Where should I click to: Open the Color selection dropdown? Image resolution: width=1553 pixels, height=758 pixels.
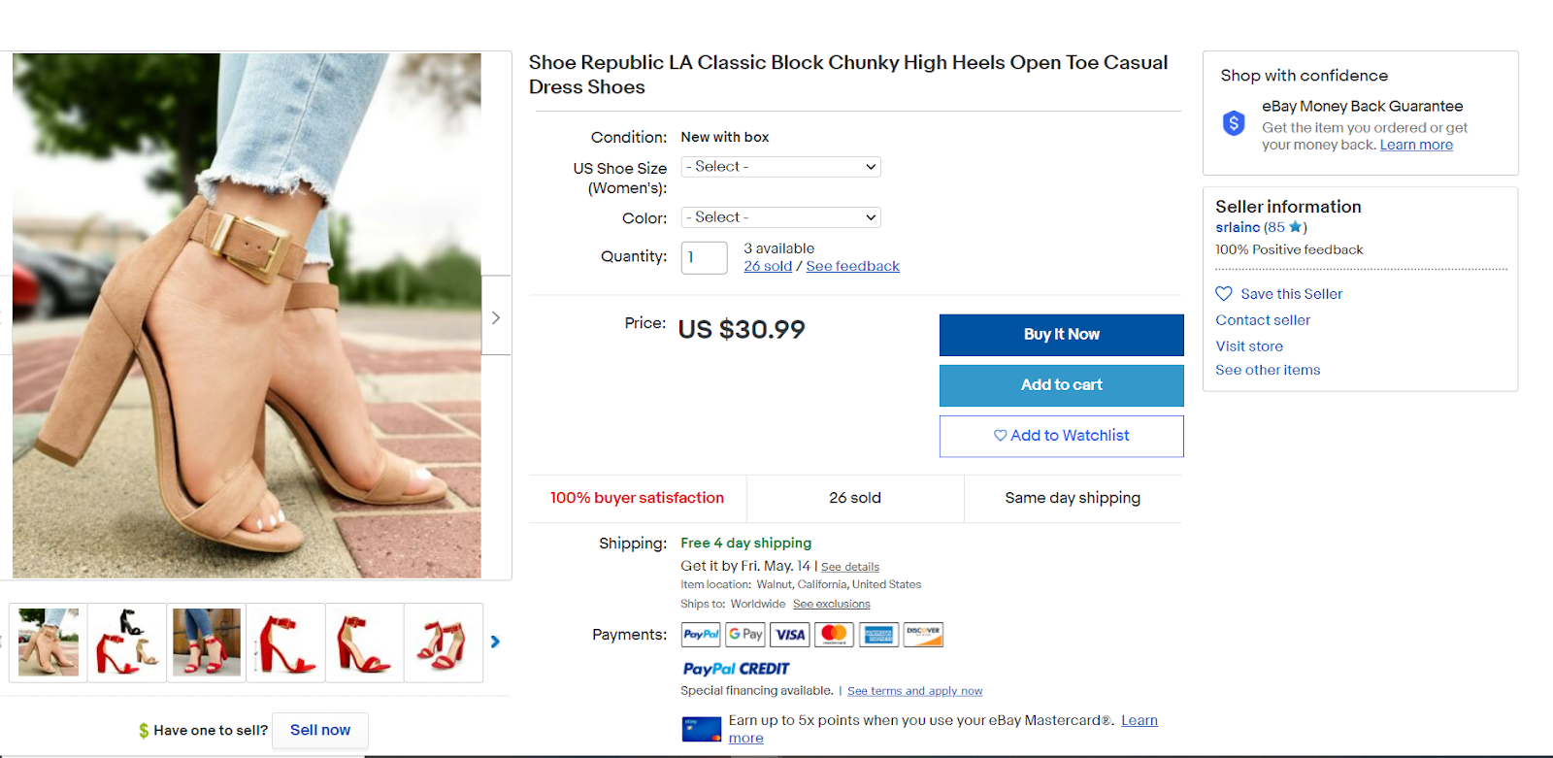780,217
